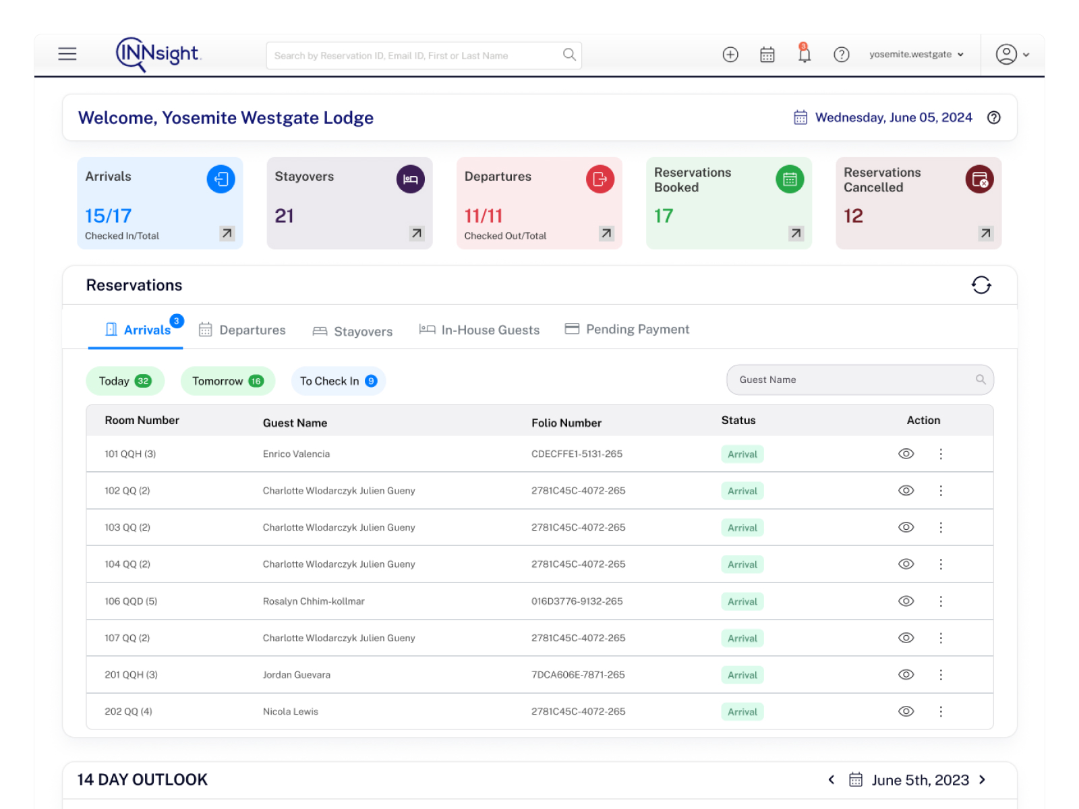Click the green Reservations Booked icon
The image size is (1079, 809).
point(790,179)
